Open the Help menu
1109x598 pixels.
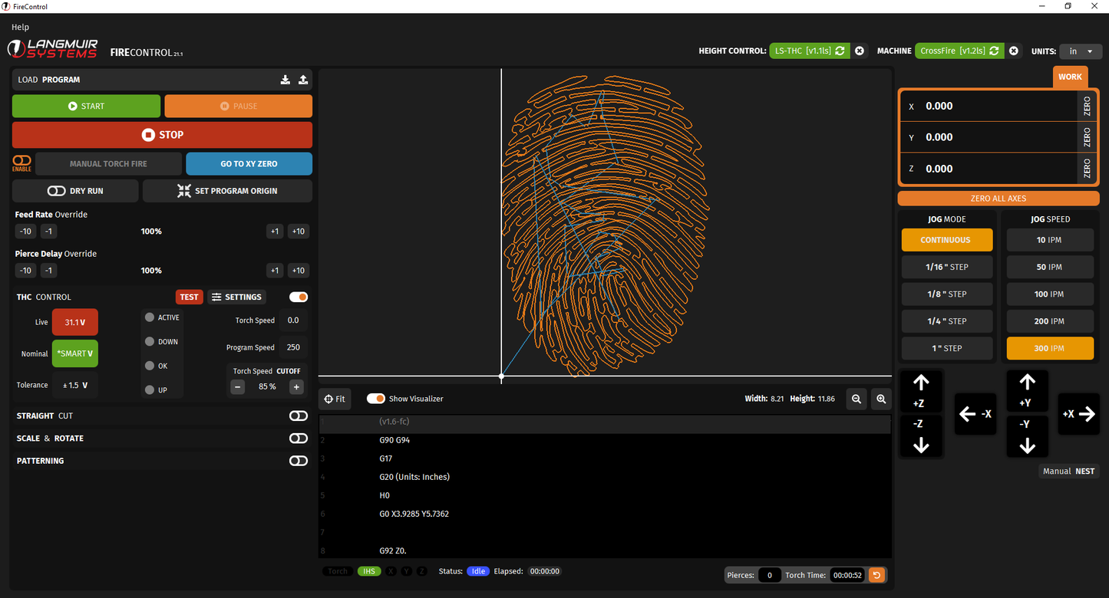[20, 28]
